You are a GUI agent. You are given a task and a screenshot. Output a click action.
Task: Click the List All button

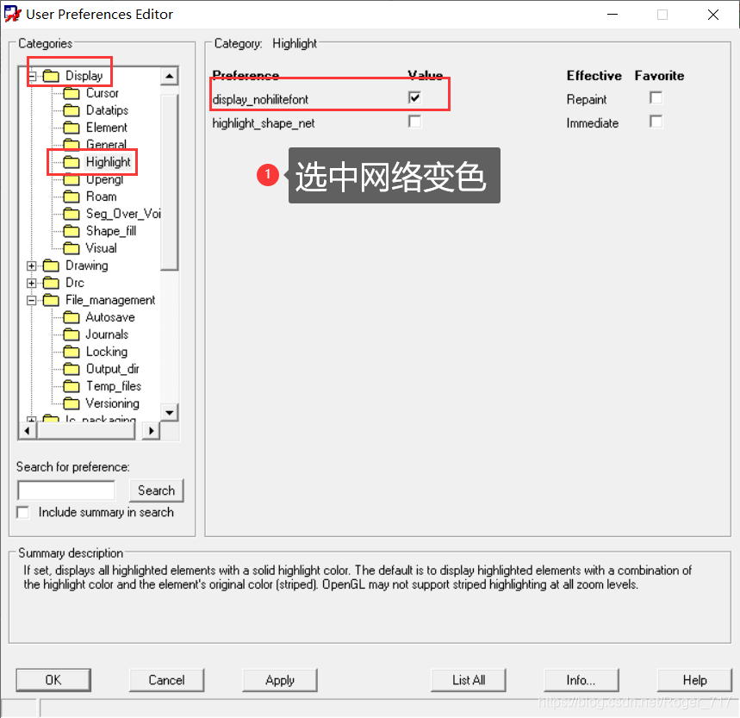tap(469, 680)
